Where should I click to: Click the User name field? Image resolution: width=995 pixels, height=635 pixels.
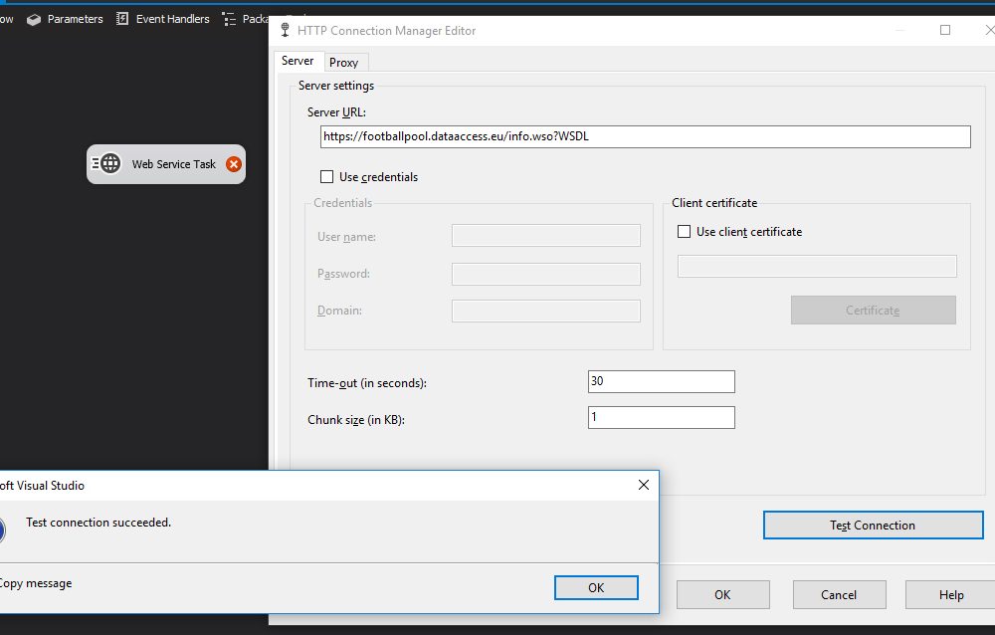click(x=545, y=236)
